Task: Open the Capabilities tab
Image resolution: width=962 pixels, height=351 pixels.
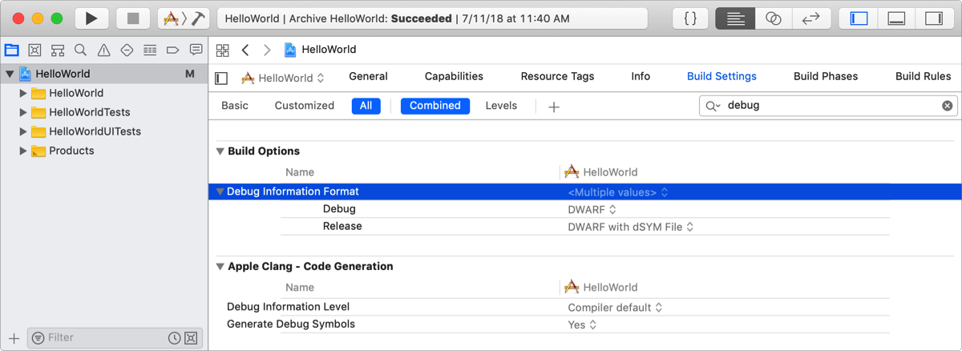Action: point(454,77)
